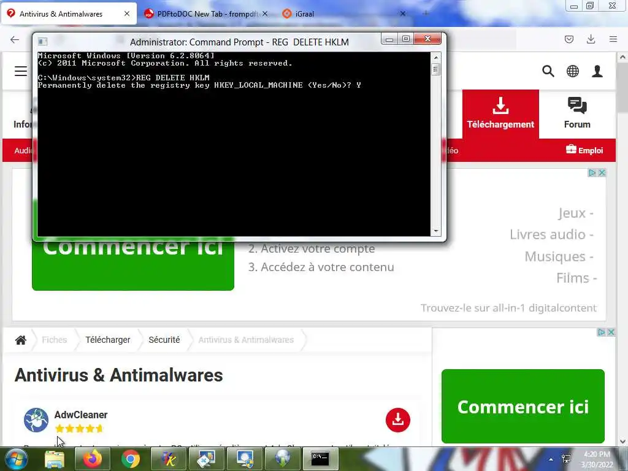
Task: Open the Sécurité breadcrumb
Action: pyautogui.click(x=164, y=340)
